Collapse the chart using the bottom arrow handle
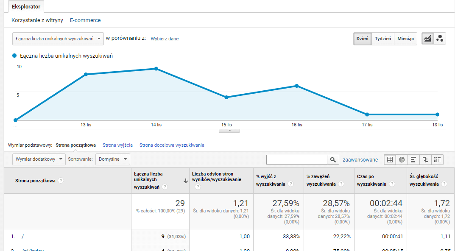455x251 pixels. point(229,131)
